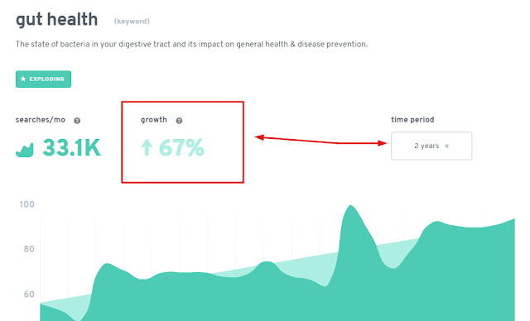Click the (keyword) label next to the title
Viewport: 530px width, 321px height.
click(132, 22)
